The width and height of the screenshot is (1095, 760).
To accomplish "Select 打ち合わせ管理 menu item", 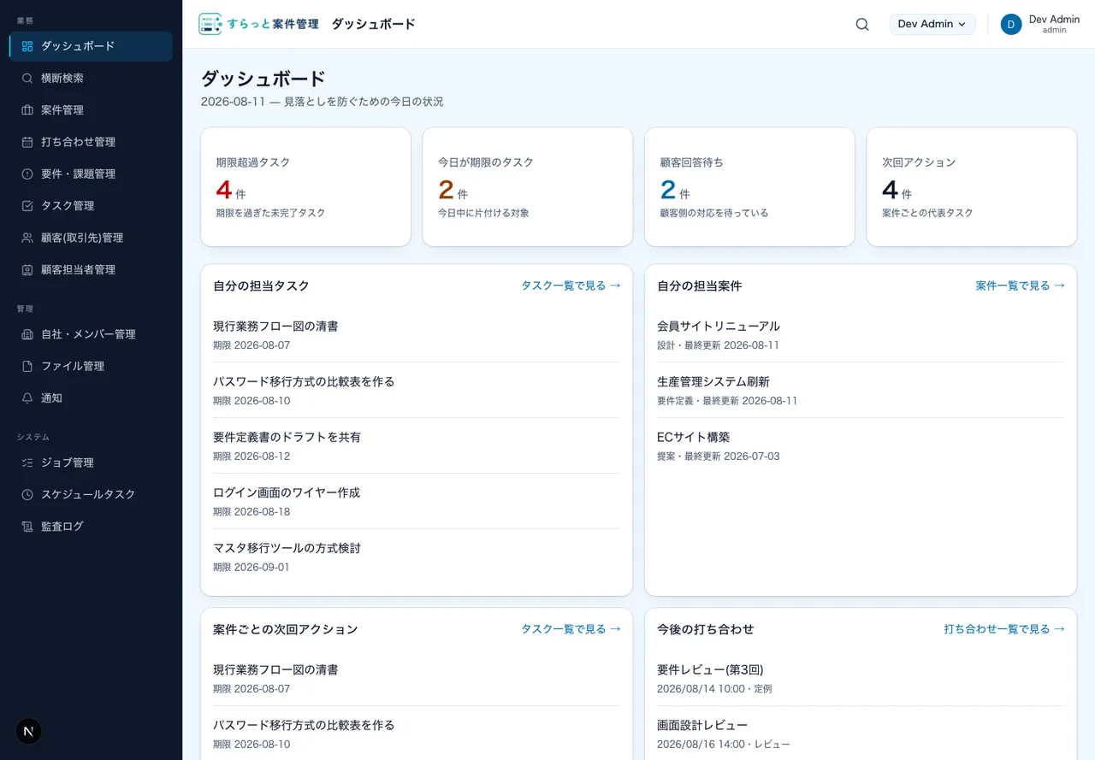I will (91, 142).
